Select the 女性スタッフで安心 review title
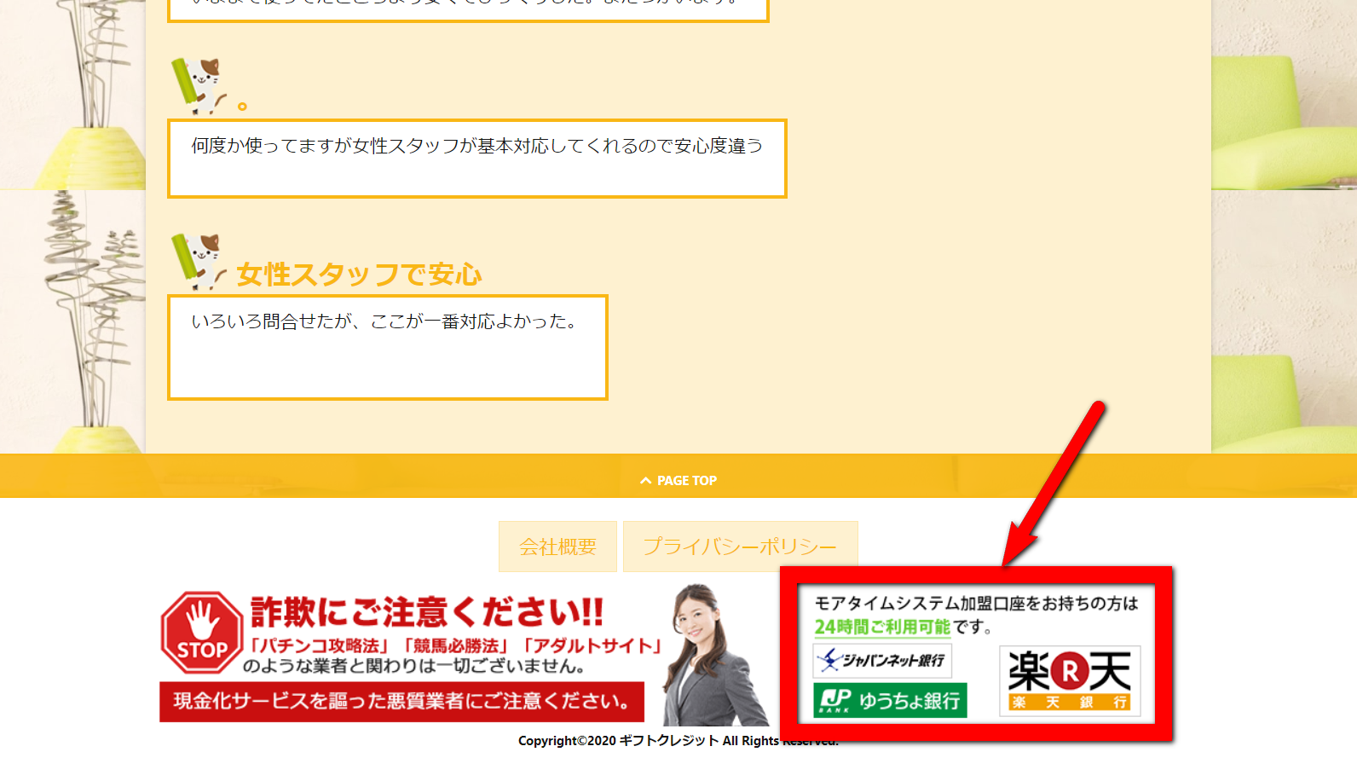The image size is (1357, 781). pyautogui.click(x=359, y=275)
